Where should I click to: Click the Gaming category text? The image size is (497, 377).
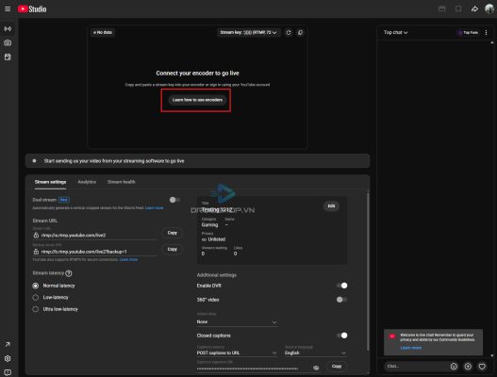point(209,225)
